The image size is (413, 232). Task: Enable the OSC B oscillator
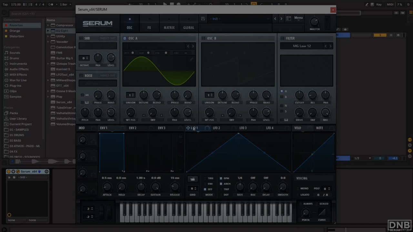point(204,38)
